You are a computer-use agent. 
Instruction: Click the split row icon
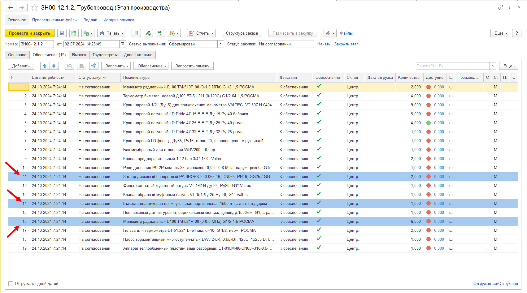[x=94, y=66]
